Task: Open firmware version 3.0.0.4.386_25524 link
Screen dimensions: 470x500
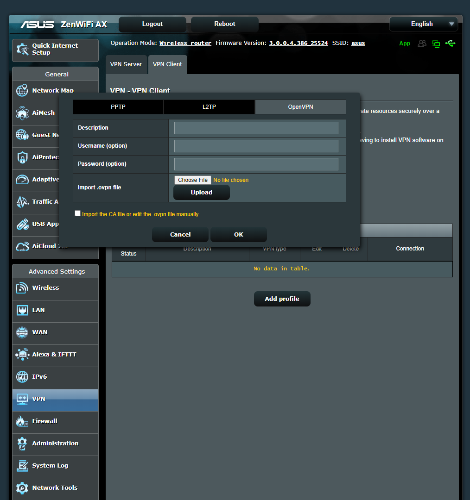Action: tap(298, 43)
